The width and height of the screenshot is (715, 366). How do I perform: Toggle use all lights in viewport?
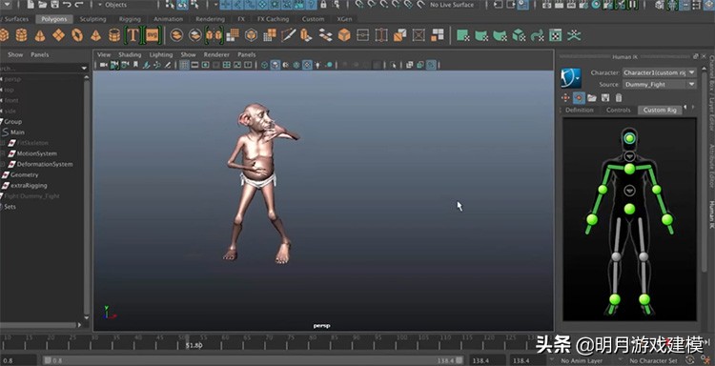click(318, 65)
